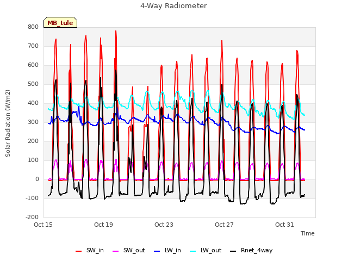Screen dimensions: 348x261
Task: Click the 800 y-axis tick label
Action: pyautogui.click(x=33, y=27)
